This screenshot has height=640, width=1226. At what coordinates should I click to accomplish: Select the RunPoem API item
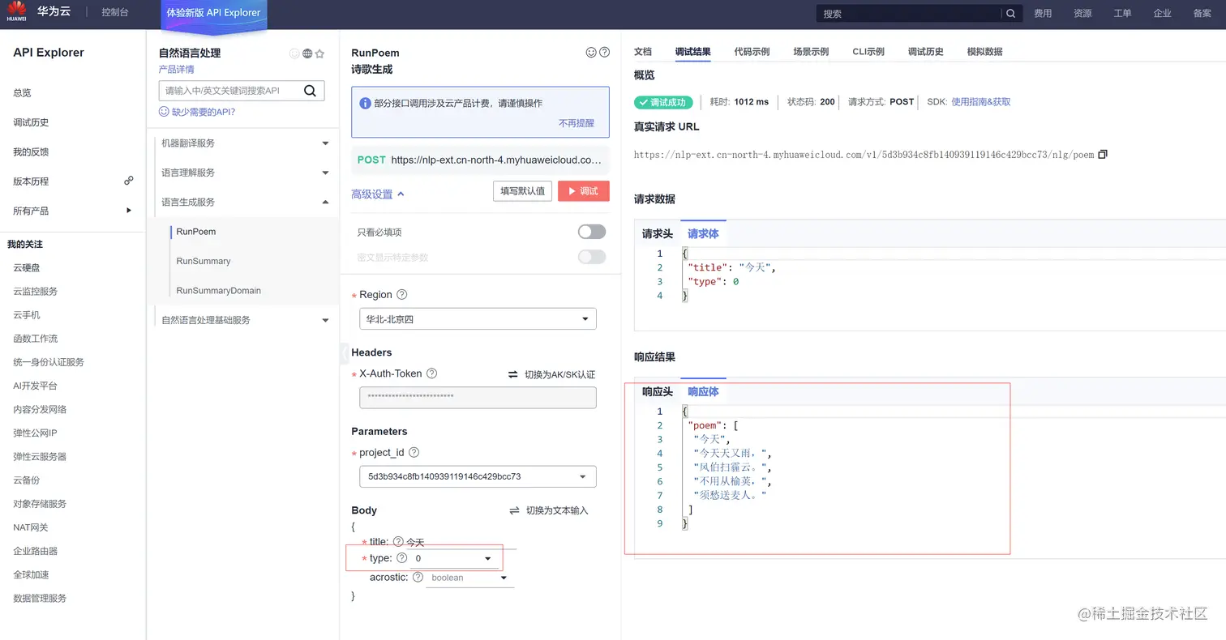tap(196, 232)
